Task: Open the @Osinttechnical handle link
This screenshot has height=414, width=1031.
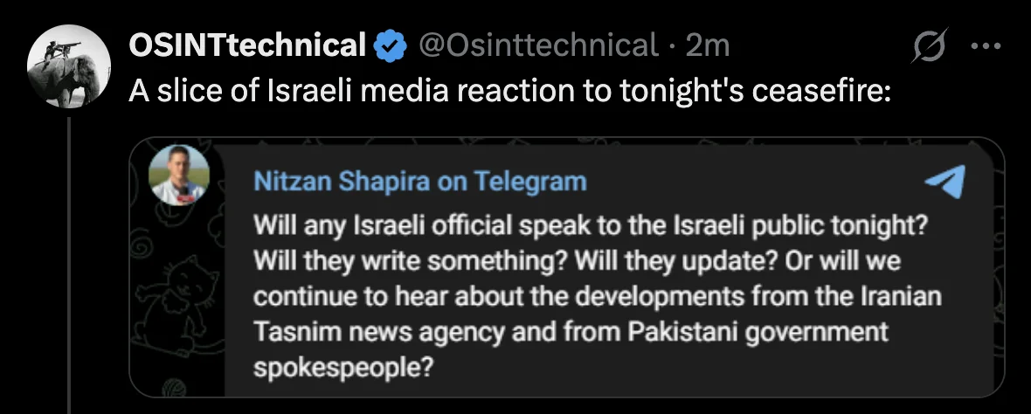Action: click(x=538, y=45)
